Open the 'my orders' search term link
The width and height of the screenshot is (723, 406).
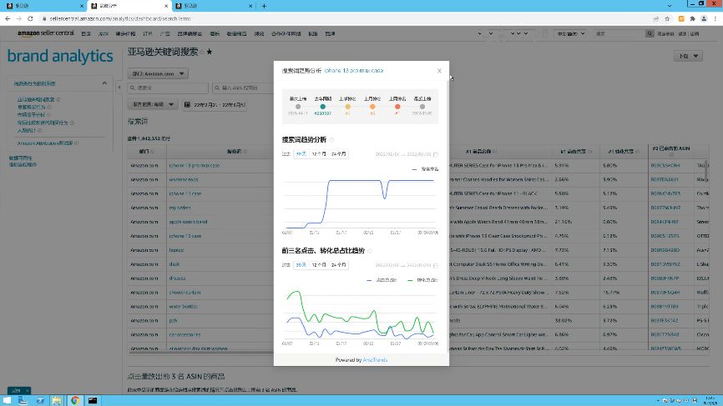point(179,208)
